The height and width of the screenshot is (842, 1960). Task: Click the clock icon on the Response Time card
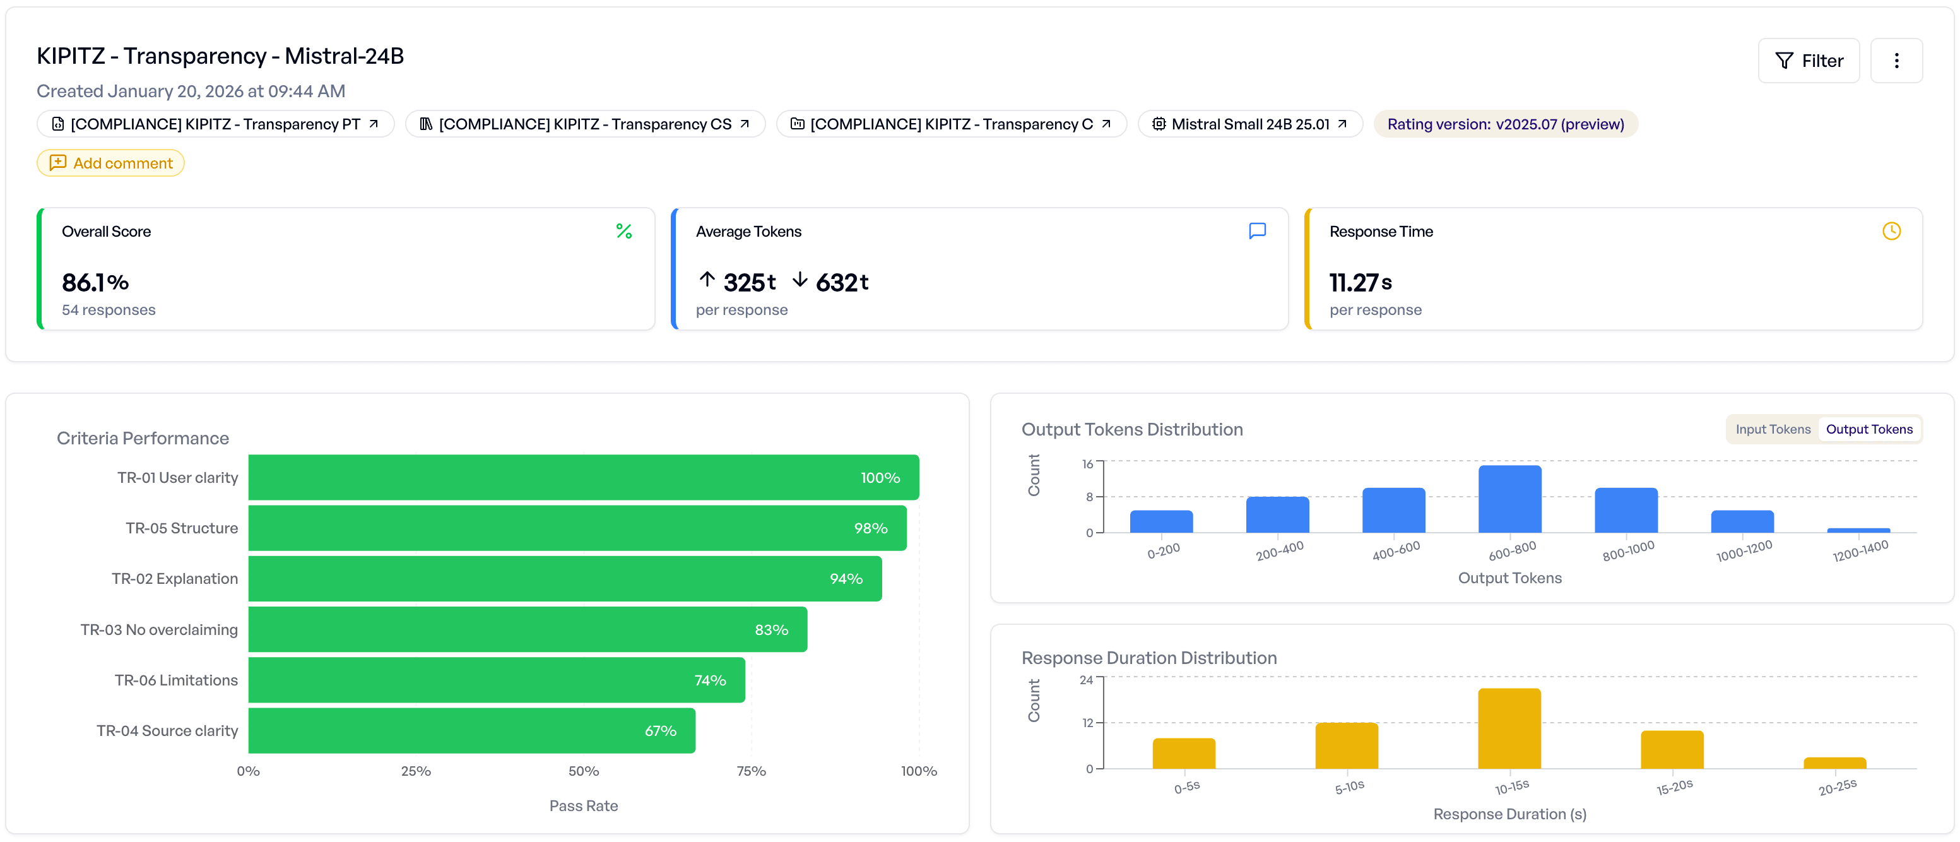click(1892, 230)
